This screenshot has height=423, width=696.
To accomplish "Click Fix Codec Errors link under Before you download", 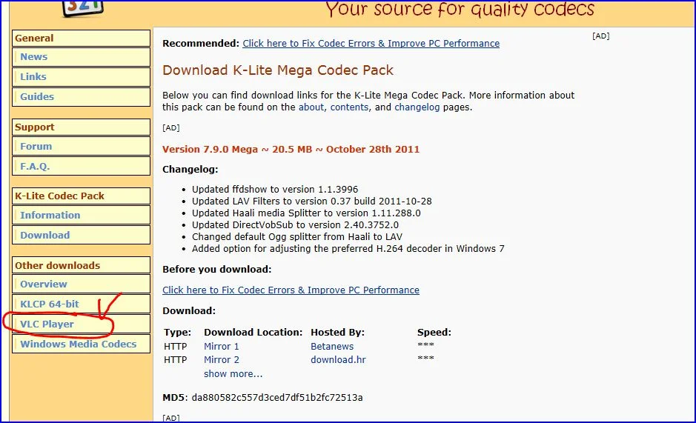I will click(x=291, y=290).
